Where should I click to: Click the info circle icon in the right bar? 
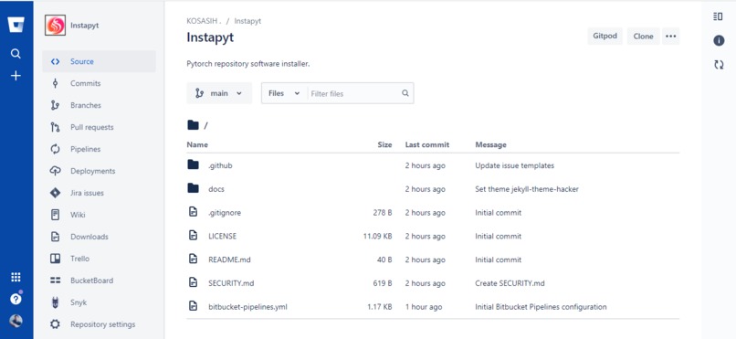tap(719, 41)
